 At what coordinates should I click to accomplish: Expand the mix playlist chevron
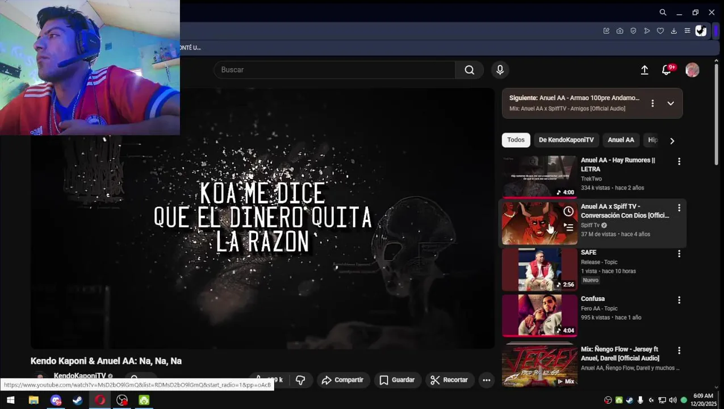click(671, 103)
